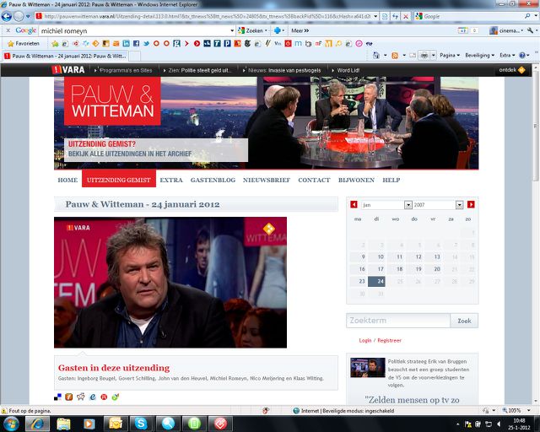Click the orange ontdek diamond icon

(521, 70)
